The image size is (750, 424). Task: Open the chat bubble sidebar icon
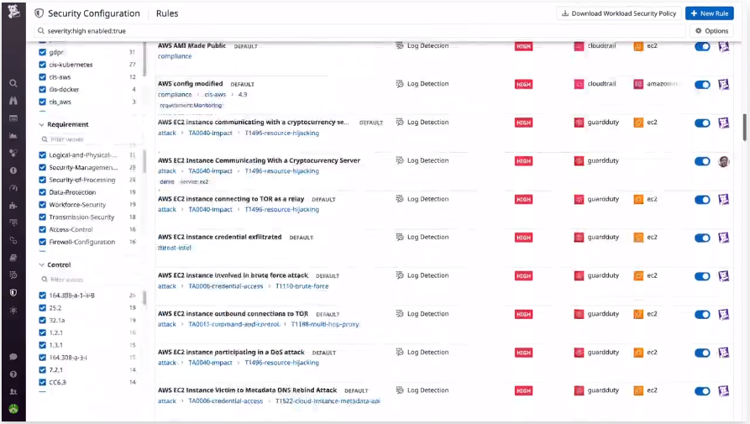pyautogui.click(x=13, y=357)
